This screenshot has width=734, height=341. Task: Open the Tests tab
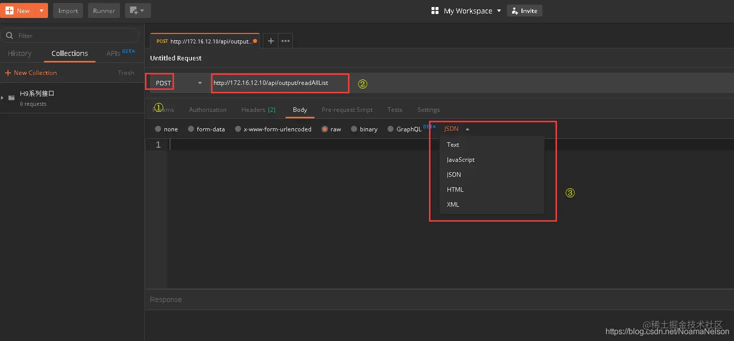[394, 109]
